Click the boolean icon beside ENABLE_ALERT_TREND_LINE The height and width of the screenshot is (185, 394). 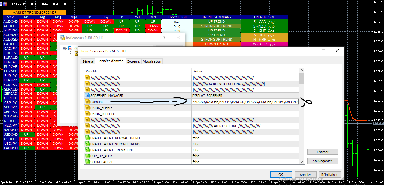pos(87,150)
